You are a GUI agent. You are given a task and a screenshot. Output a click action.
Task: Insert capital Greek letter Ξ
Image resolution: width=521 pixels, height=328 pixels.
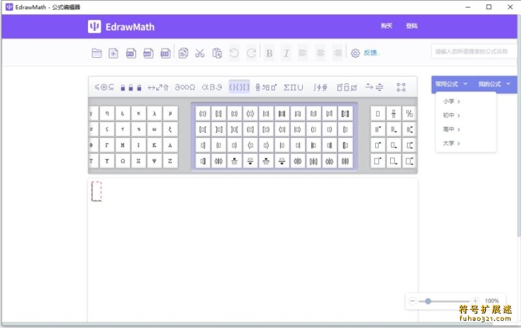tap(139, 161)
